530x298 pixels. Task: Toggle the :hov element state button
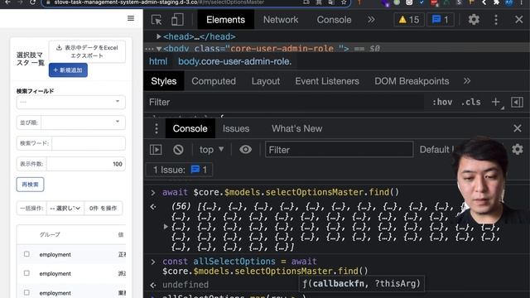442,102
